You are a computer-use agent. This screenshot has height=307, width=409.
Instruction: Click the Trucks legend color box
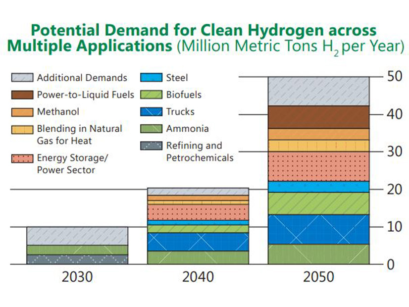pyautogui.click(x=151, y=112)
